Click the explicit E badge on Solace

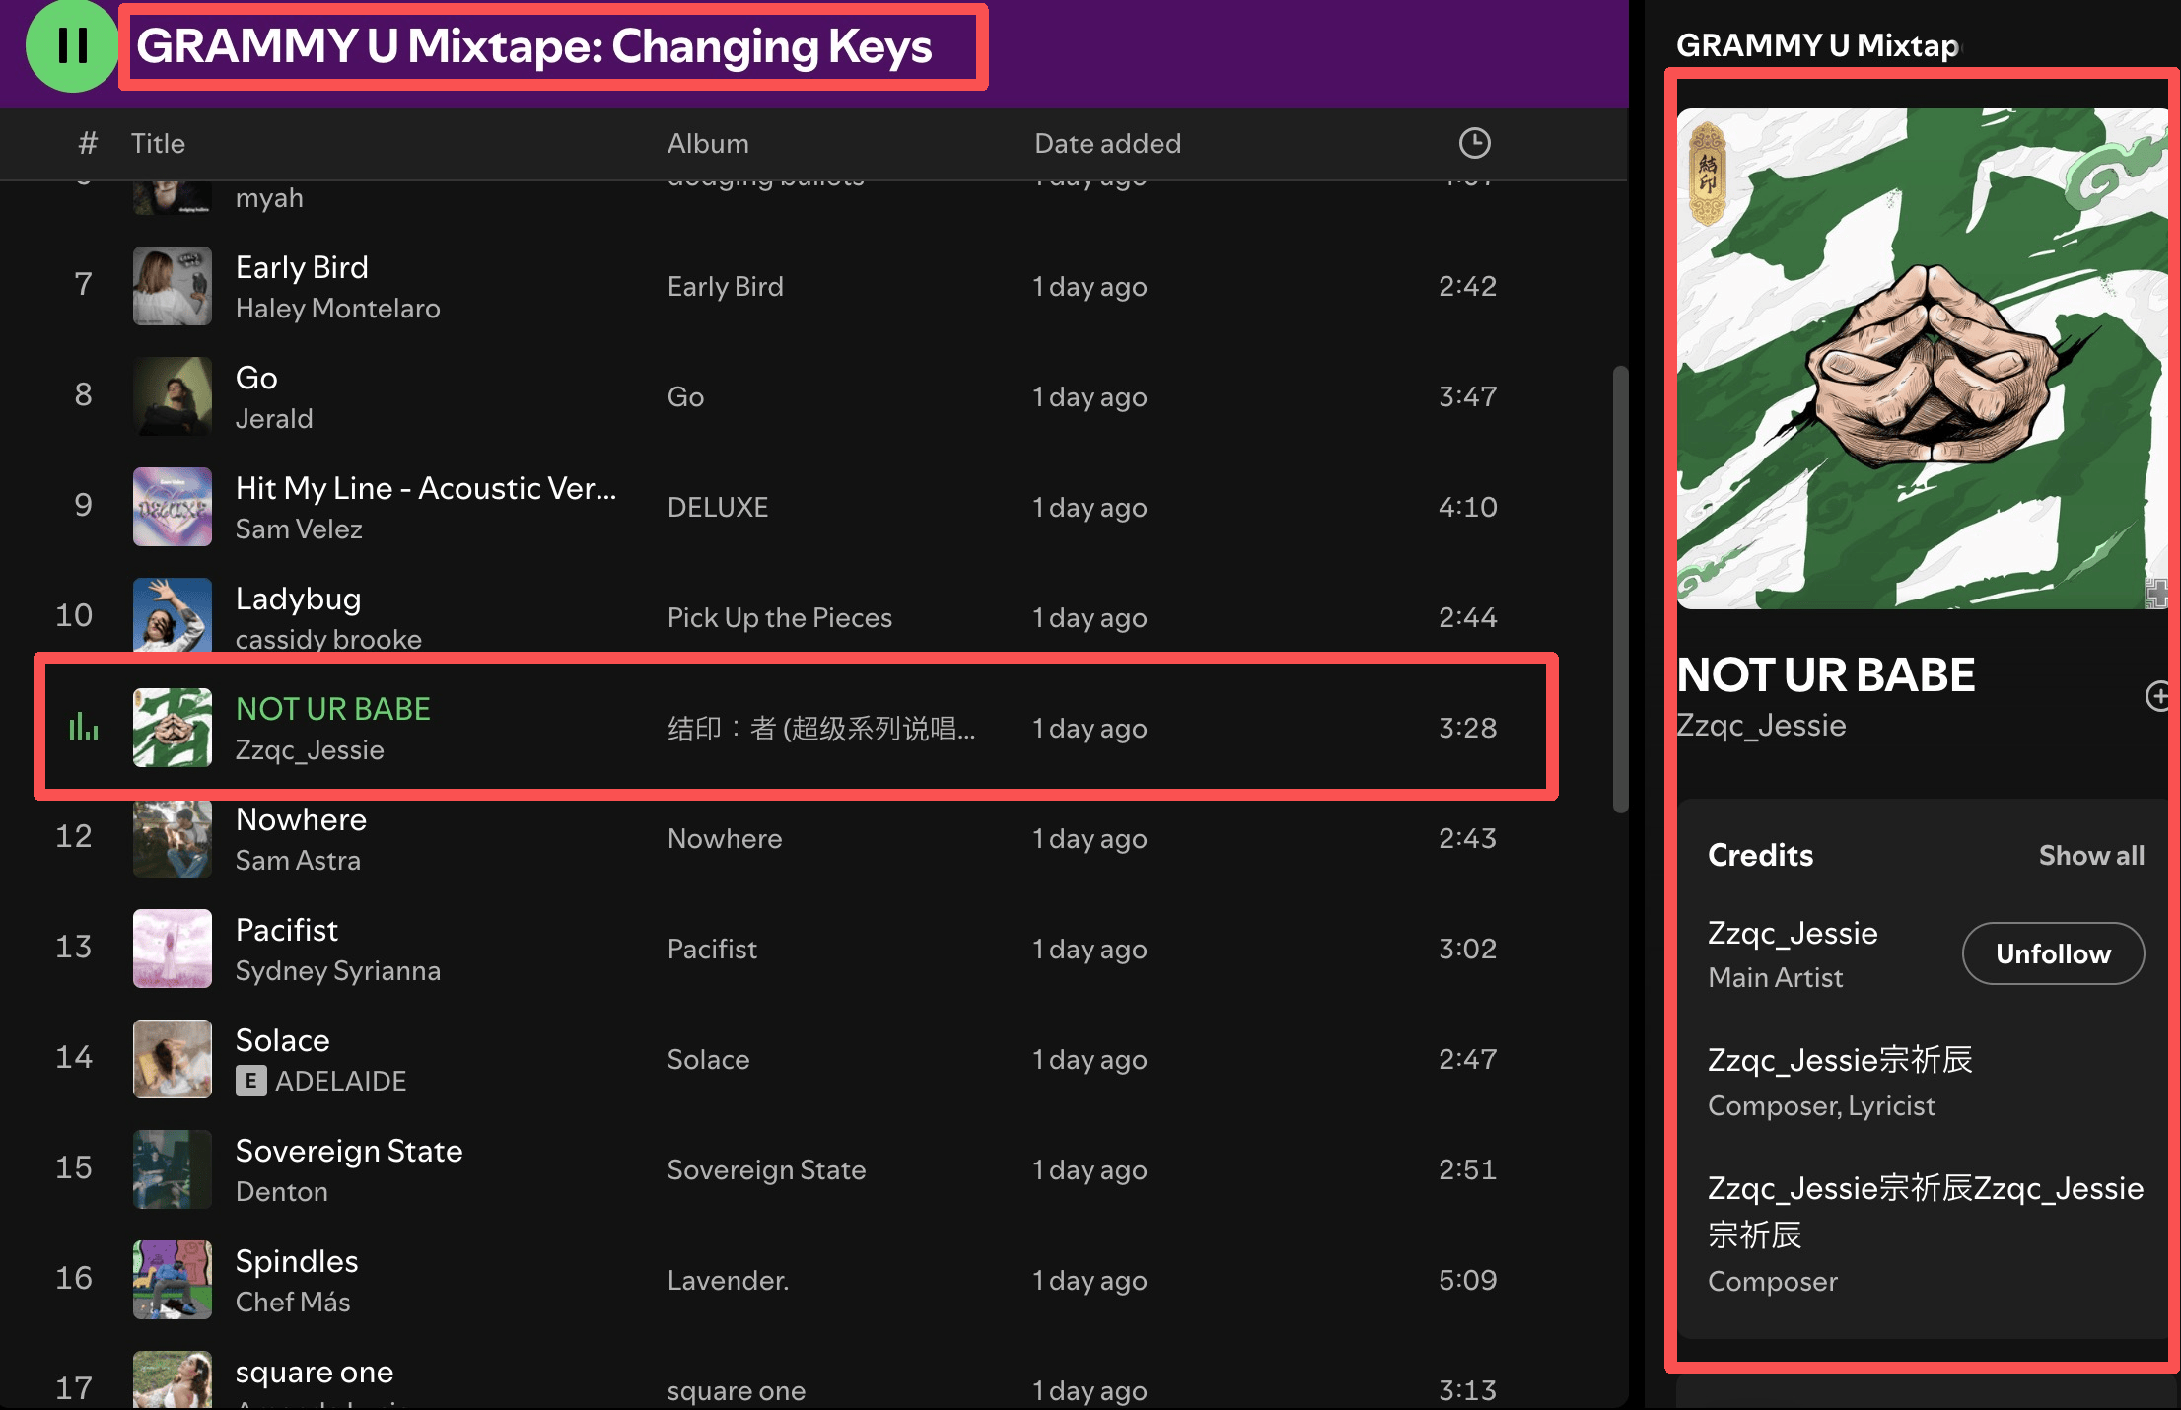250,1082
